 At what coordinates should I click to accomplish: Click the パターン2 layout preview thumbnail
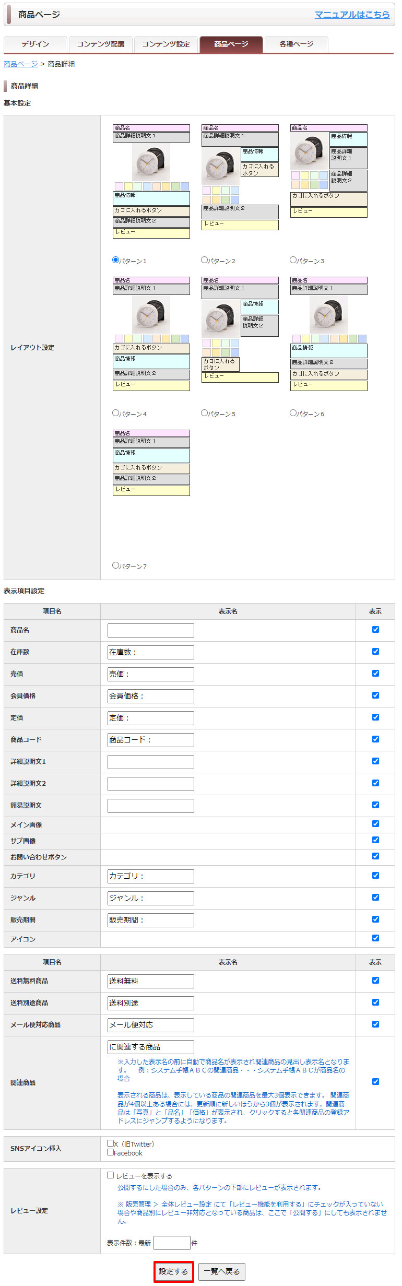240,177
